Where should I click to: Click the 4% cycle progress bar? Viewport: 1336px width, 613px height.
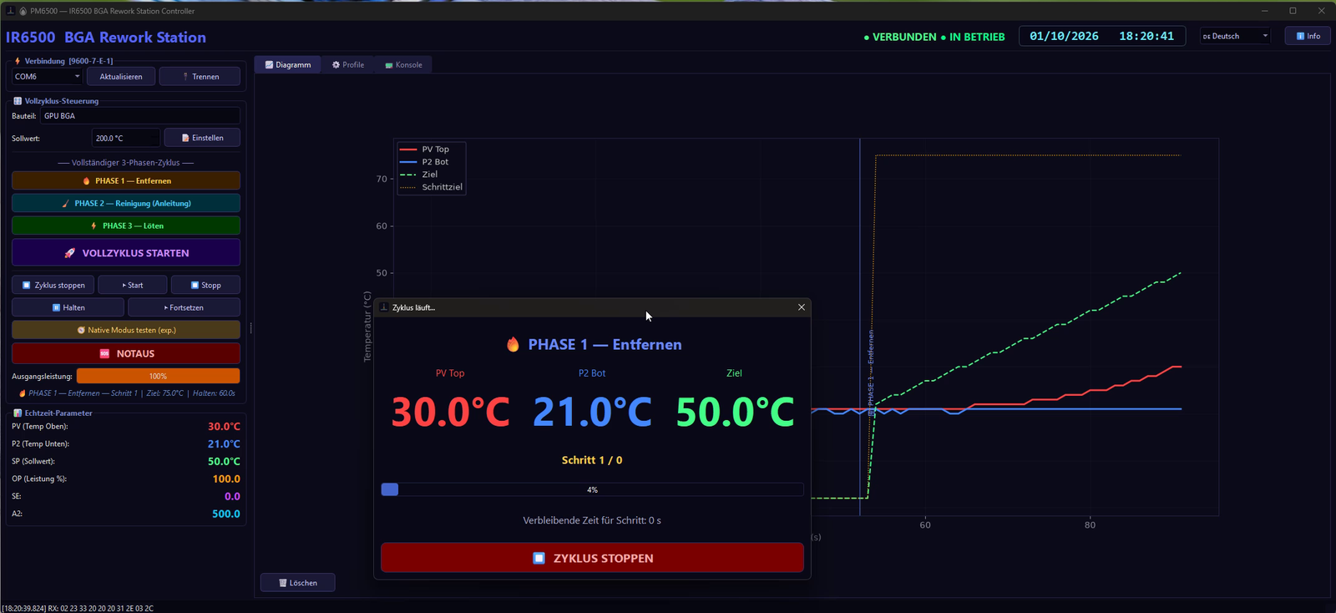592,489
